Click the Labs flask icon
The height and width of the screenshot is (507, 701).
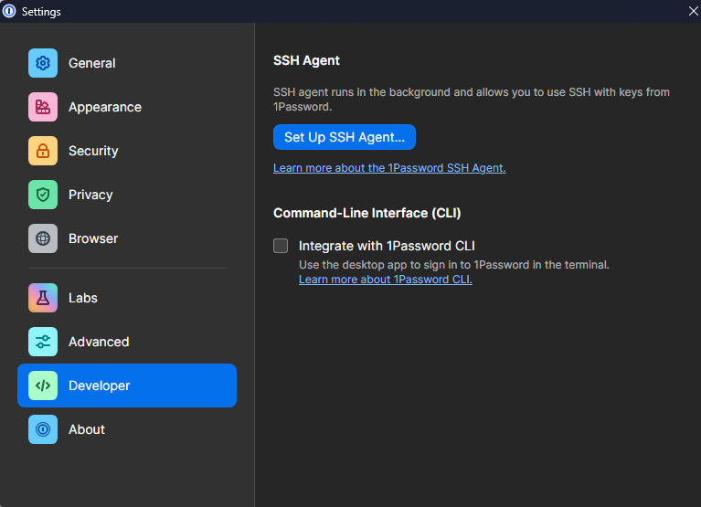(x=43, y=298)
